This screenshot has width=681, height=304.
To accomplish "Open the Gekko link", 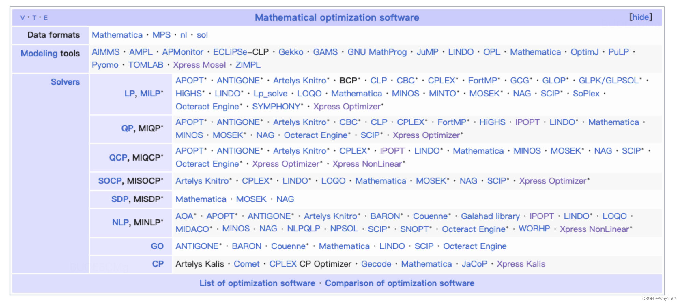I will tap(291, 52).
